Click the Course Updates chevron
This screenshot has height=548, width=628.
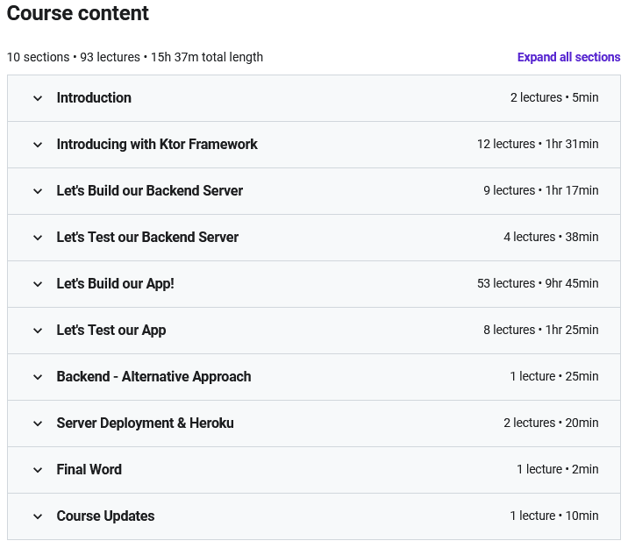[x=38, y=516]
